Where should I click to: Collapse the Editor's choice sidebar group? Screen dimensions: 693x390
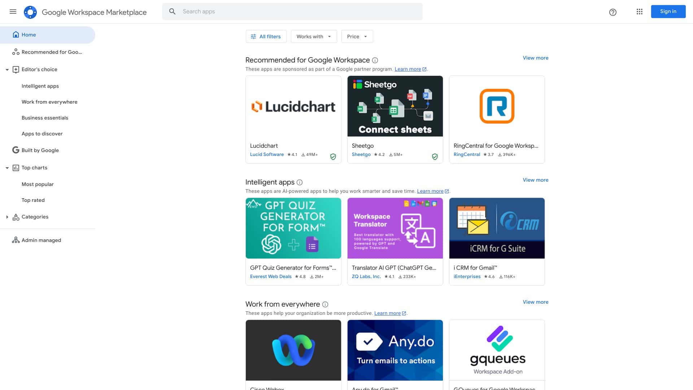pos(7,70)
